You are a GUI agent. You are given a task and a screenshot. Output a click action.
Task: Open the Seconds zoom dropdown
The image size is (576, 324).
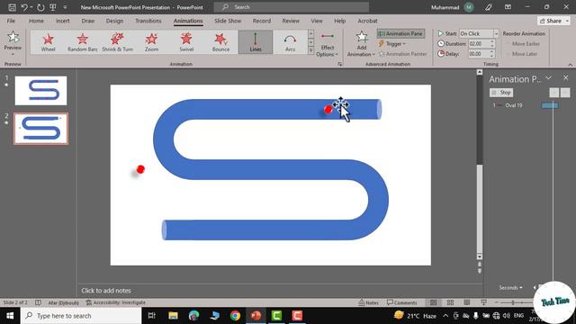click(x=510, y=287)
